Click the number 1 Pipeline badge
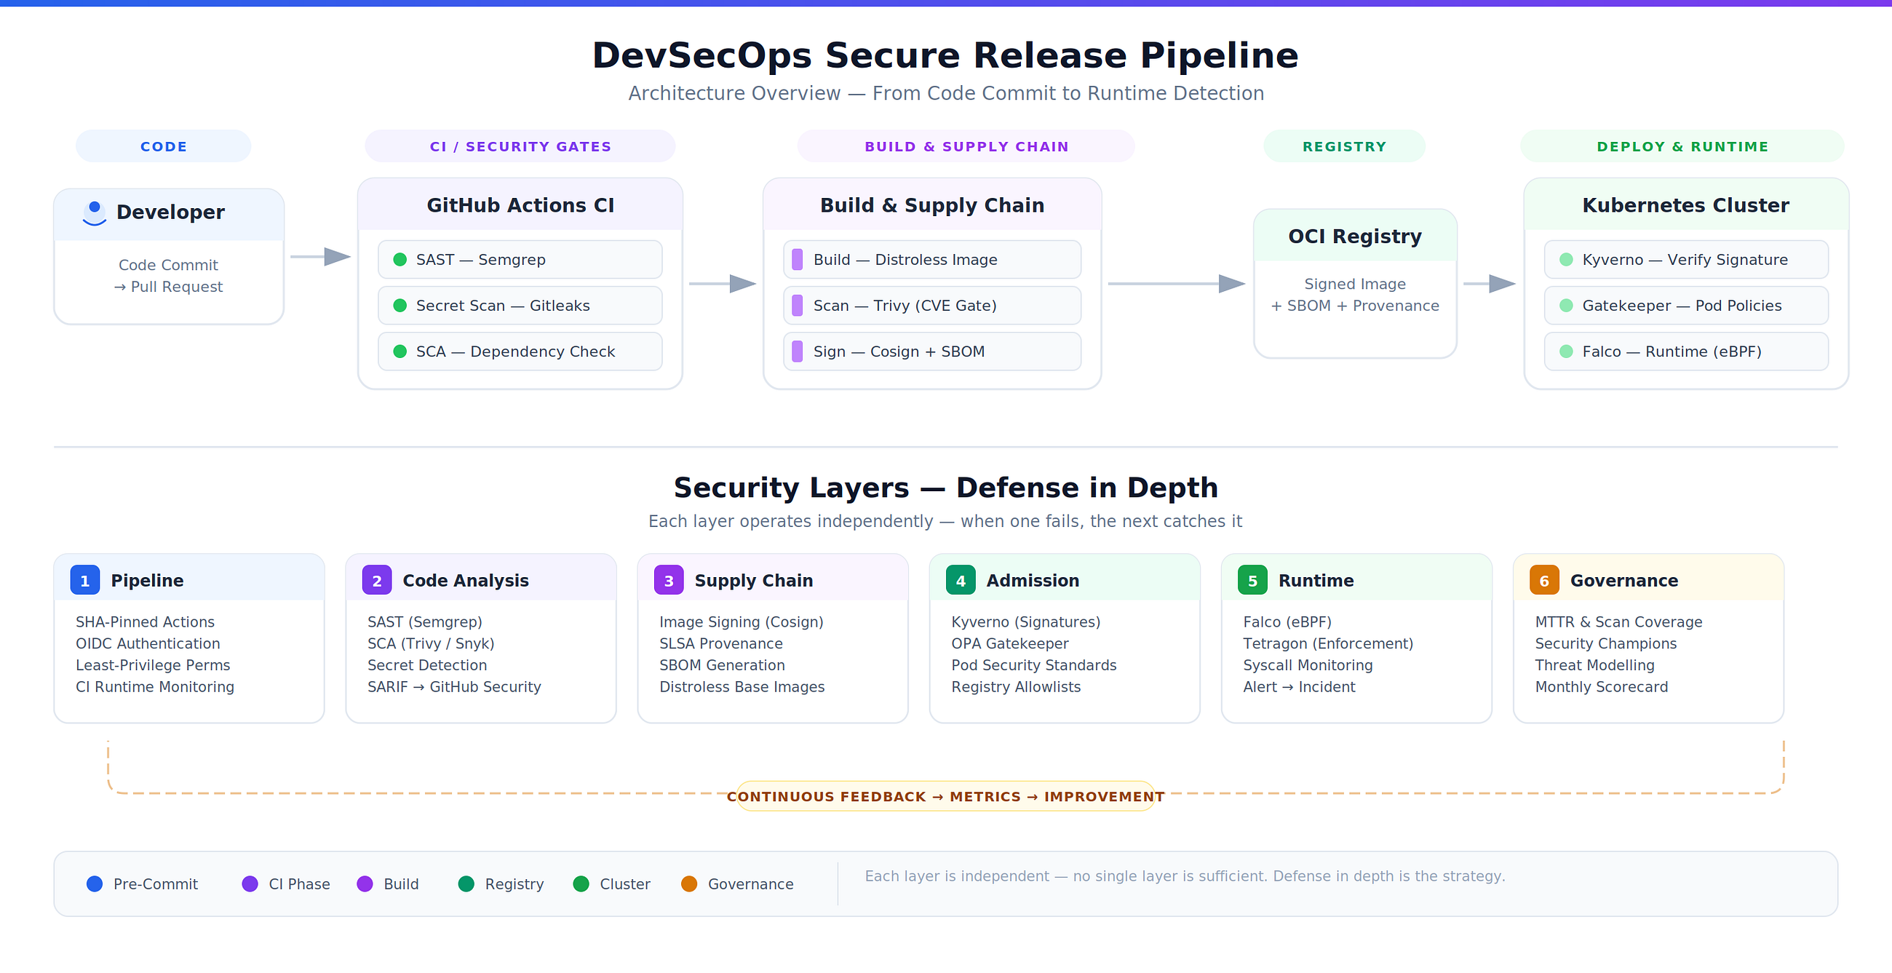 click(x=84, y=580)
